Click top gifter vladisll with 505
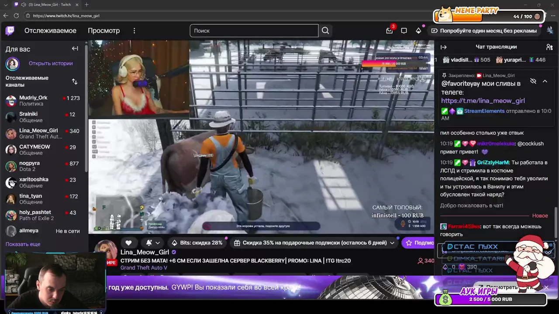The height and width of the screenshot is (314, 559). pos(466,60)
